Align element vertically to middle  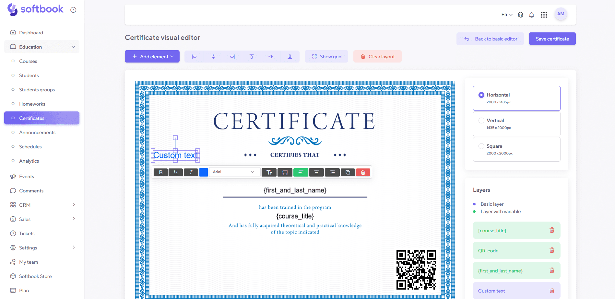pyautogui.click(x=271, y=57)
